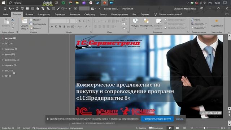231x130 pixels.
Task: Switch to reading view
Action: [184, 128]
